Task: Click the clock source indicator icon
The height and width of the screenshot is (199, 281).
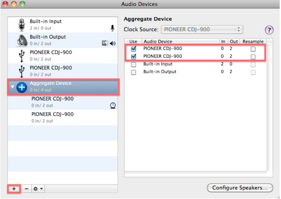Action: coord(113,105)
